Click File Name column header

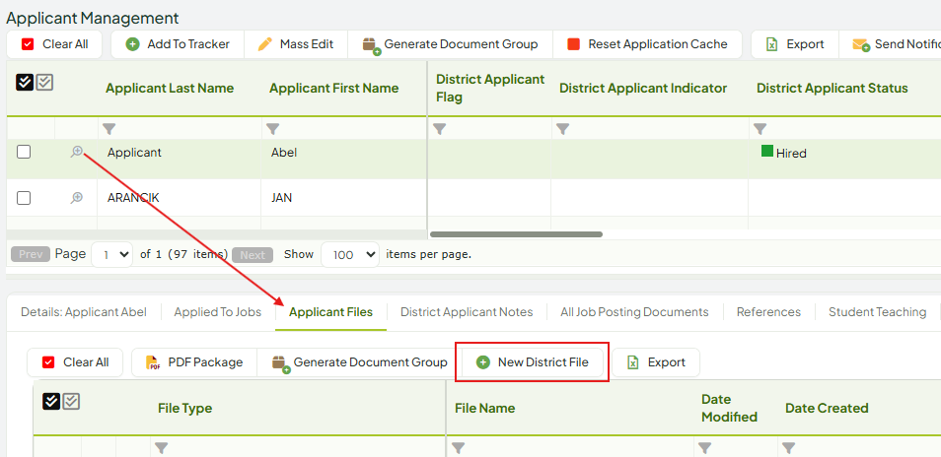[485, 408]
